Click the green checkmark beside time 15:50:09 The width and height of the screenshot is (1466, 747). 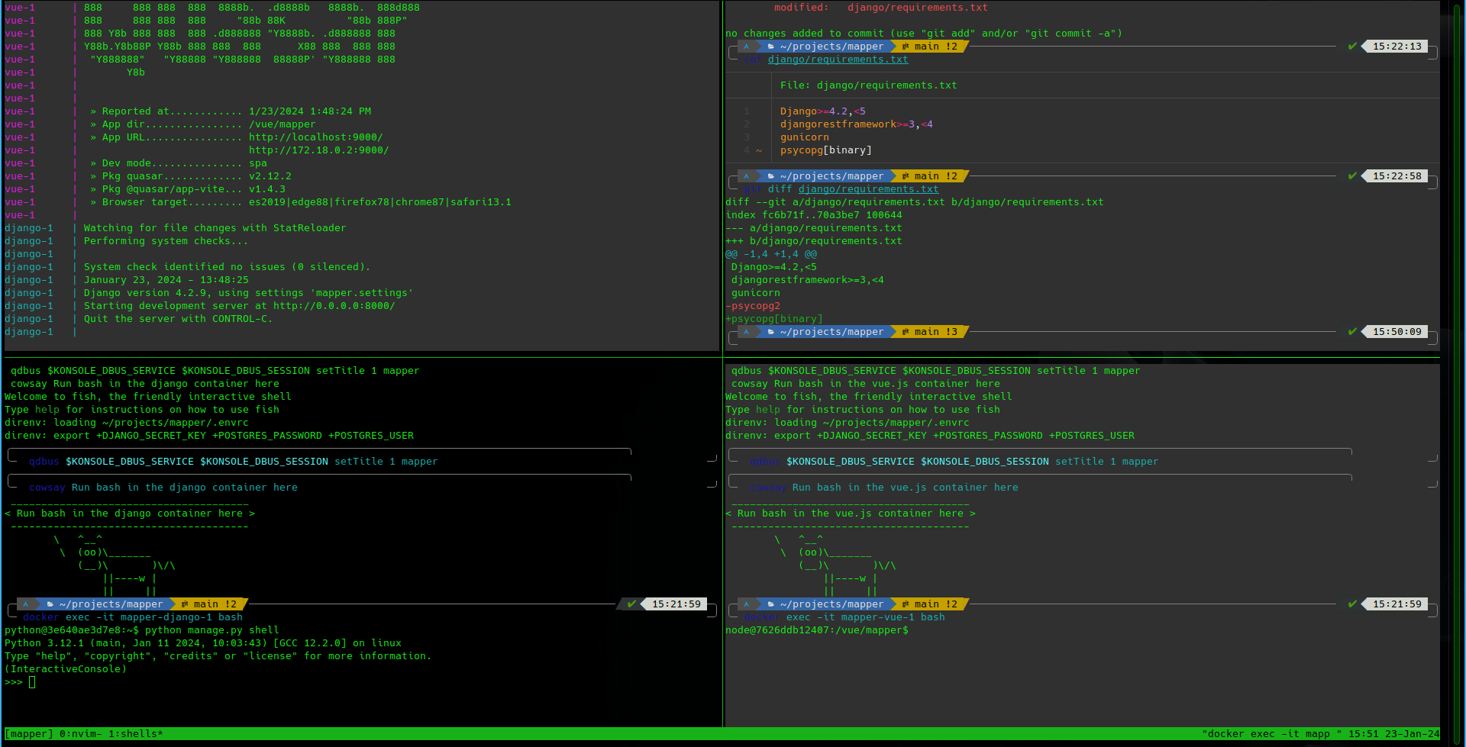point(1353,332)
